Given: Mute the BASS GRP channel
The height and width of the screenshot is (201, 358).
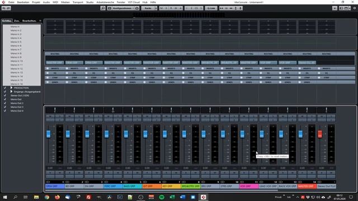Looking at the screenshot, I should (128, 116).
